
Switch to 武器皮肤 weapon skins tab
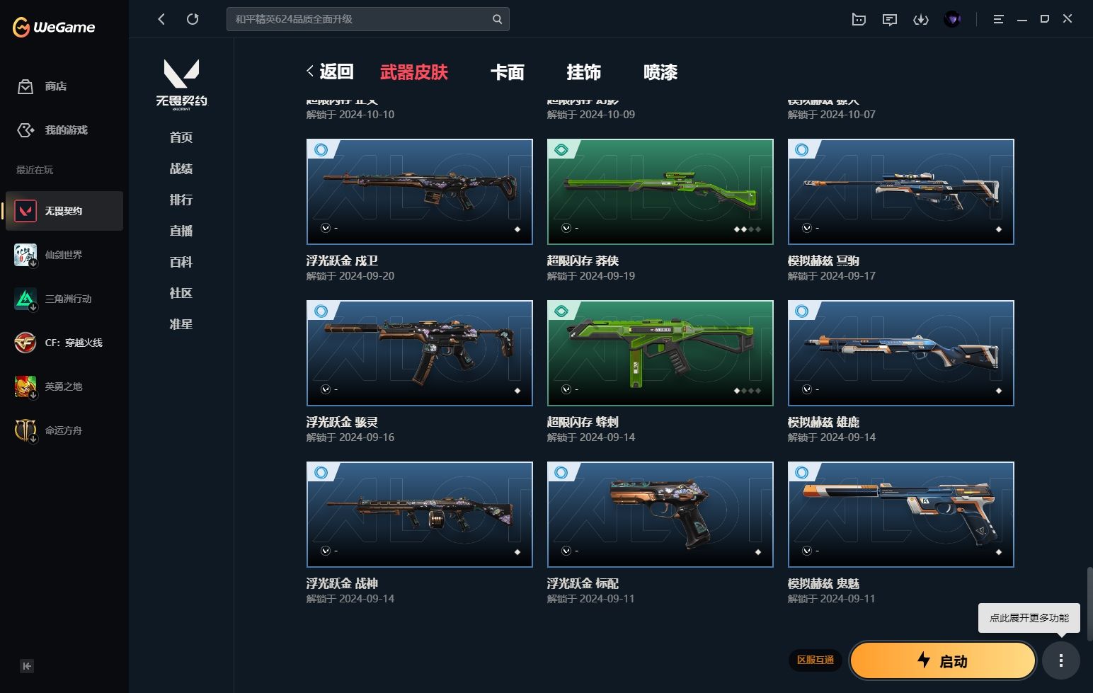point(414,72)
